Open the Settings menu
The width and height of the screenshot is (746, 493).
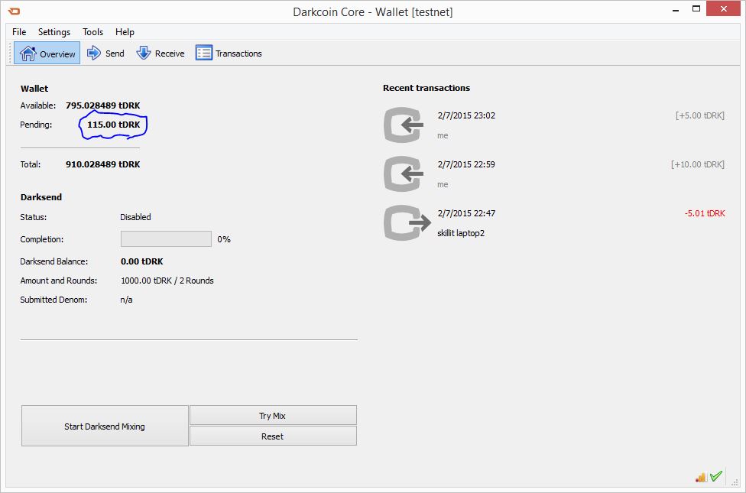tap(54, 32)
